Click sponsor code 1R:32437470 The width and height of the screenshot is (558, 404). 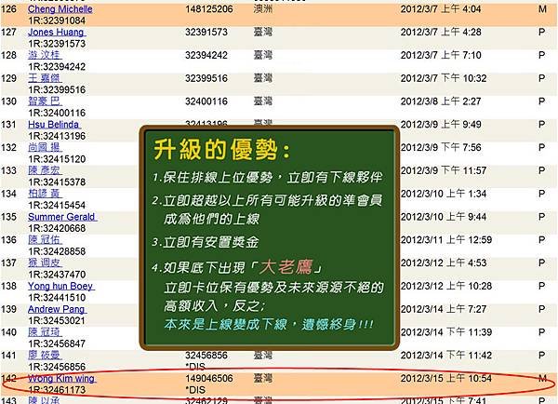click(x=57, y=275)
